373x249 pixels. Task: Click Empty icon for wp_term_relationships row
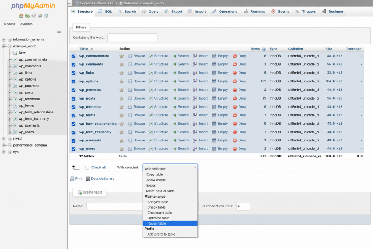(x=214, y=124)
